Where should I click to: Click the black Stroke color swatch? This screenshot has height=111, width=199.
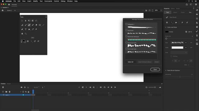pos(167,32)
